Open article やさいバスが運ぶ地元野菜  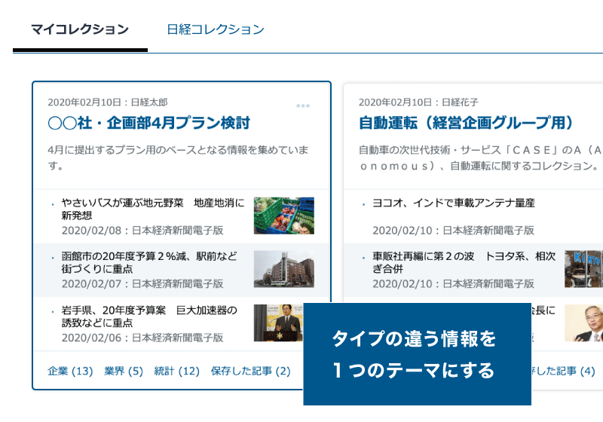tap(153, 209)
